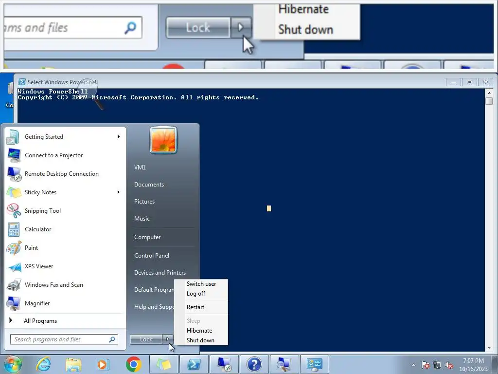The height and width of the screenshot is (374, 498).
Task: Open VM1 user folder link
Action: [140, 168]
